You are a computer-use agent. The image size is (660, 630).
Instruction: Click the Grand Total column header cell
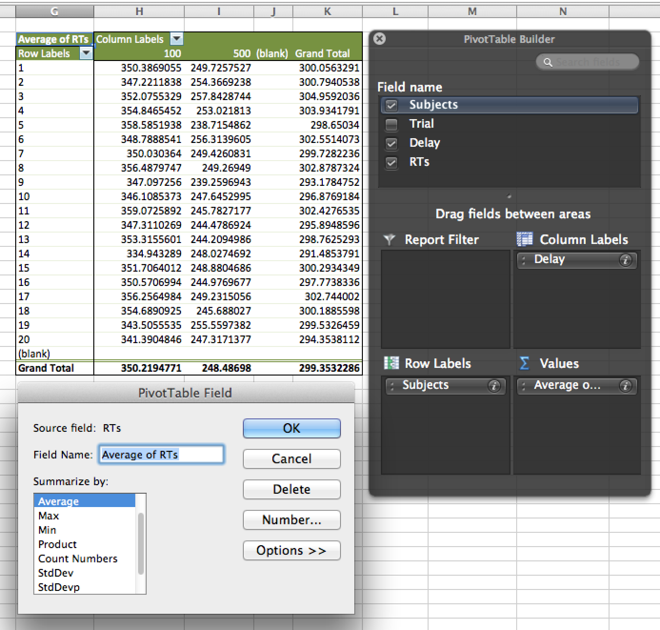click(x=328, y=53)
